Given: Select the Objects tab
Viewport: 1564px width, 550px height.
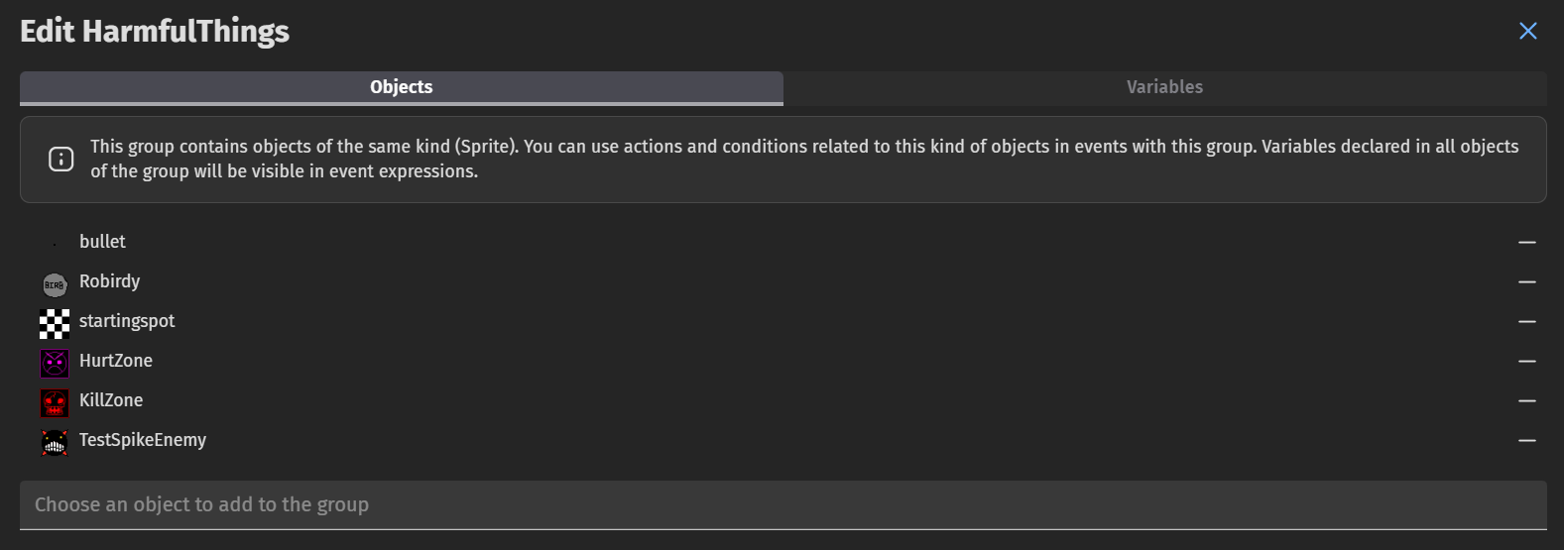Looking at the screenshot, I should tap(402, 87).
